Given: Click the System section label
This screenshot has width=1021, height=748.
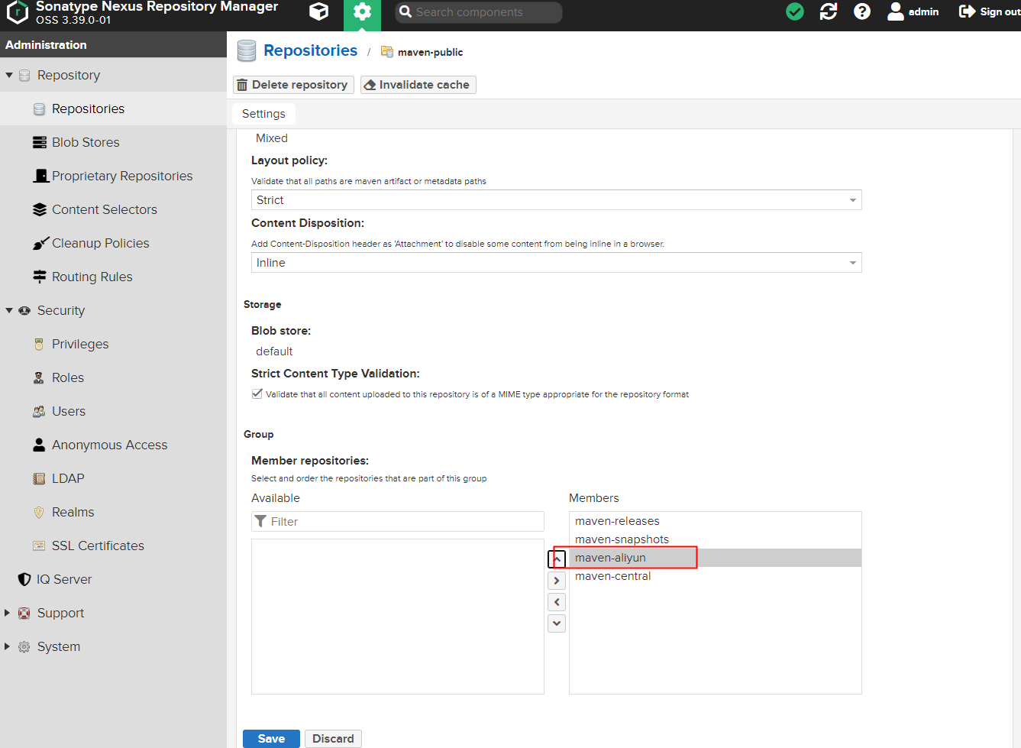Looking at the screenshot, I should coord(59,646).
